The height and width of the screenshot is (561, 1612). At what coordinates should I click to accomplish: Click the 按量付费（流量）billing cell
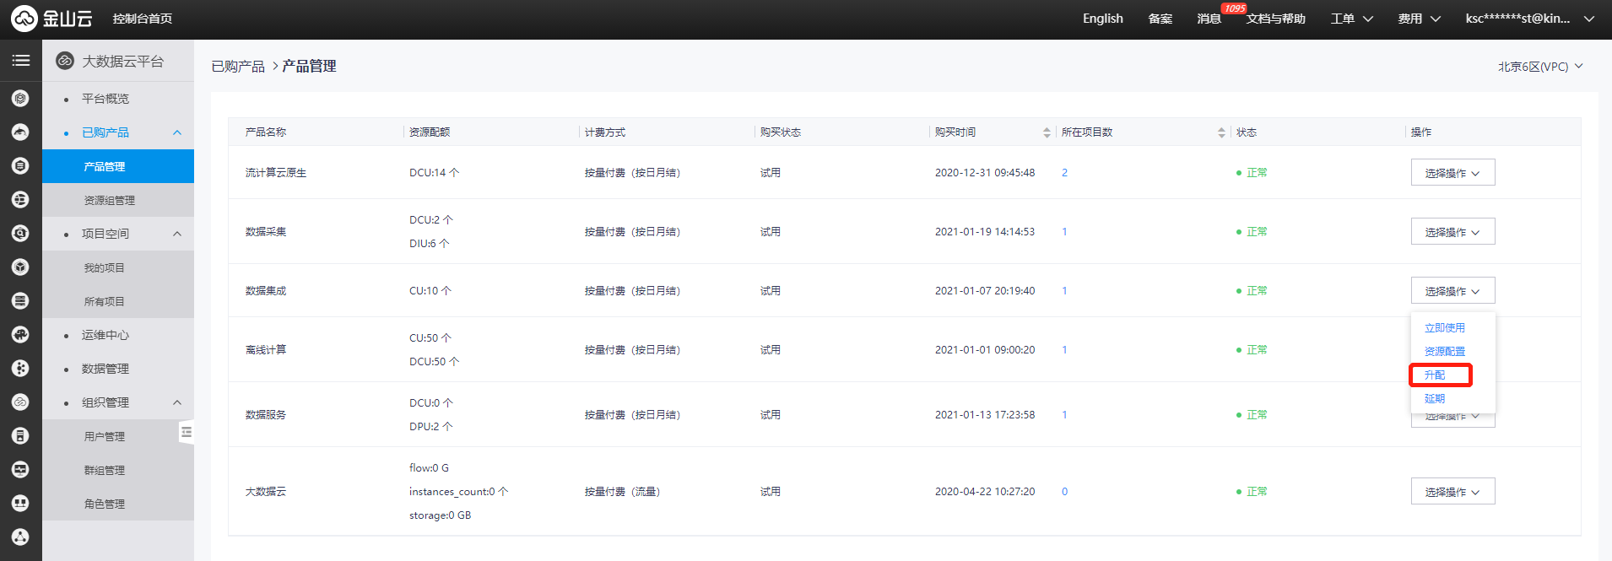(x=623, y=492)
